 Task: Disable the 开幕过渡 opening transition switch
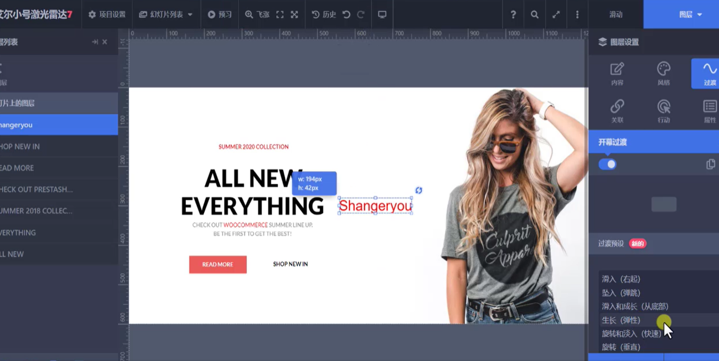tap(607, 164)
